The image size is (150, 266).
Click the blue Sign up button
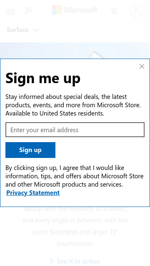click(30, 150)
